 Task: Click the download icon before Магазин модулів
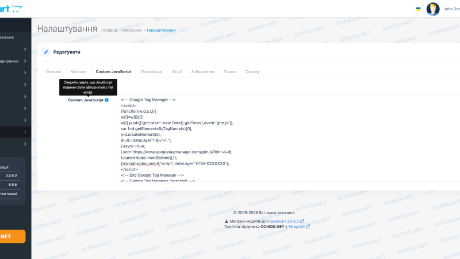pos(226,222)
